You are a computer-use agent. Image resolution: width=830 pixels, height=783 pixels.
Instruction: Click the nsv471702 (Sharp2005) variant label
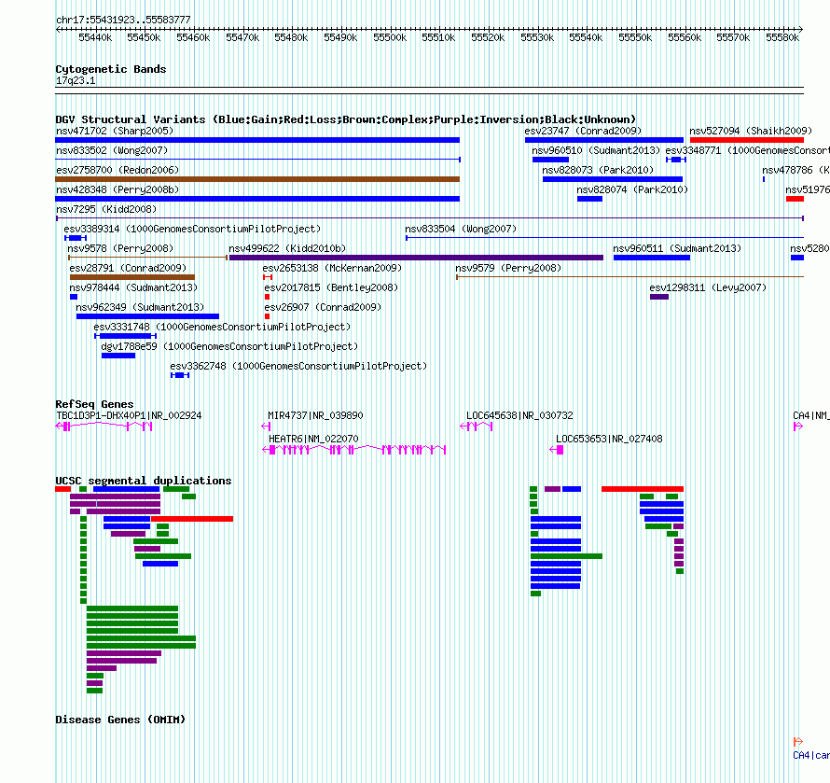(x=115, y=131)
